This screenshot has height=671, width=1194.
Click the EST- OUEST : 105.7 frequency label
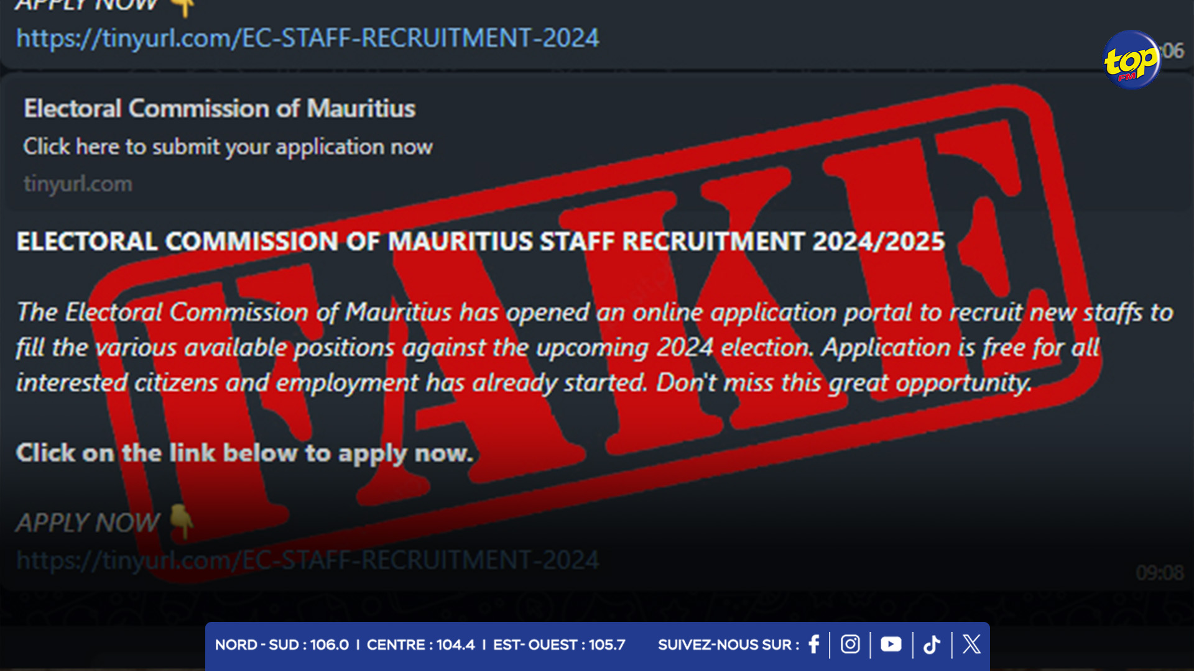click(x=559, y=645)
